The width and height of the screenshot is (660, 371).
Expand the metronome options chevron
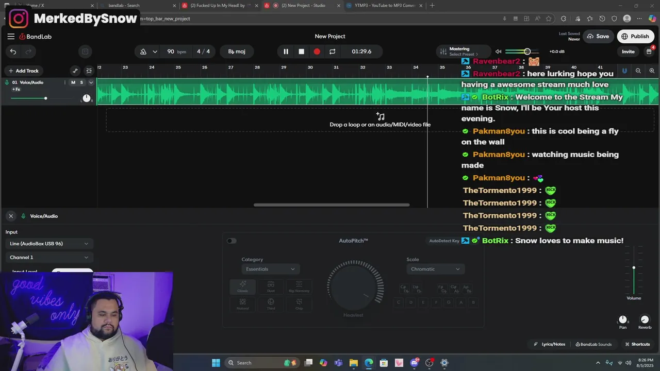tap(155, 52)
